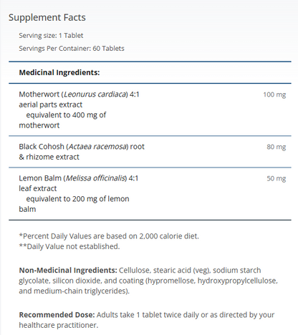298x335 pixels.
Task: Click the Daily Value not established note
Action: click(x=69, y=246)
